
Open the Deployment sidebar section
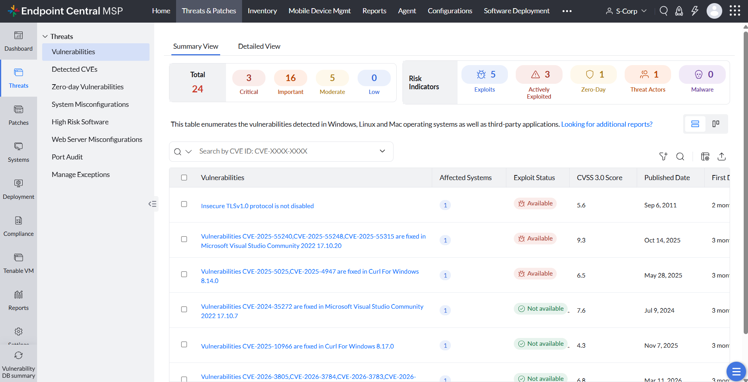18,189
